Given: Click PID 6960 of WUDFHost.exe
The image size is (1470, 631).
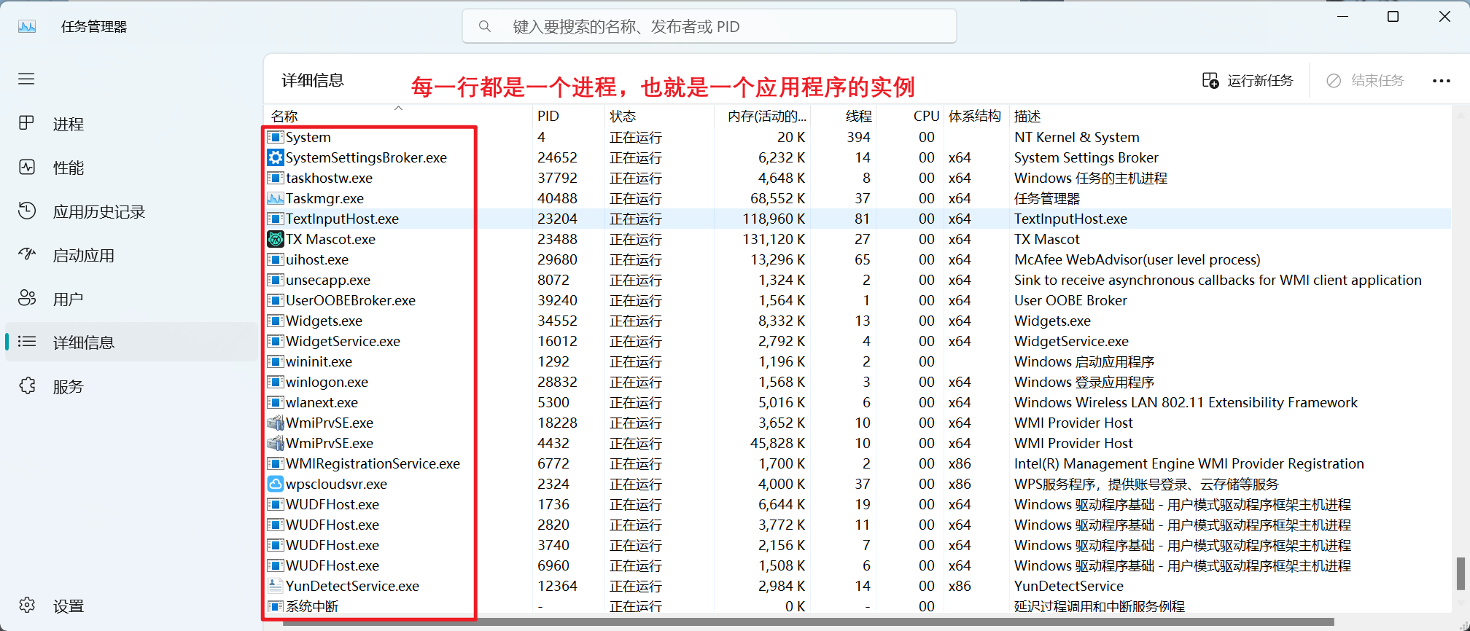Looking at the screenshot, I should click(553, 565).
